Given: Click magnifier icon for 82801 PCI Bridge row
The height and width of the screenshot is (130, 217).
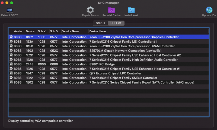Looking at the screenshot, I should 11,64.
